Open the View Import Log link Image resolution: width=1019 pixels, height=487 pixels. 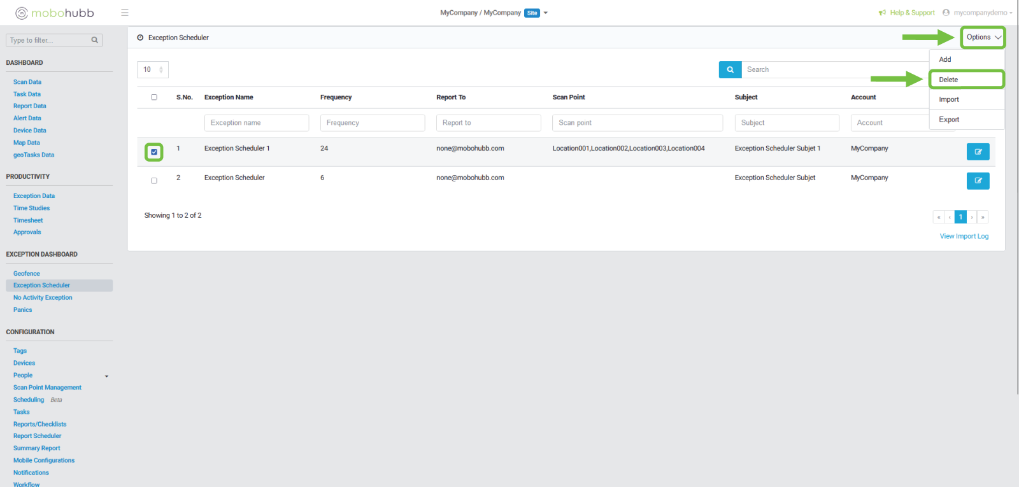click(x=964, y=236)
